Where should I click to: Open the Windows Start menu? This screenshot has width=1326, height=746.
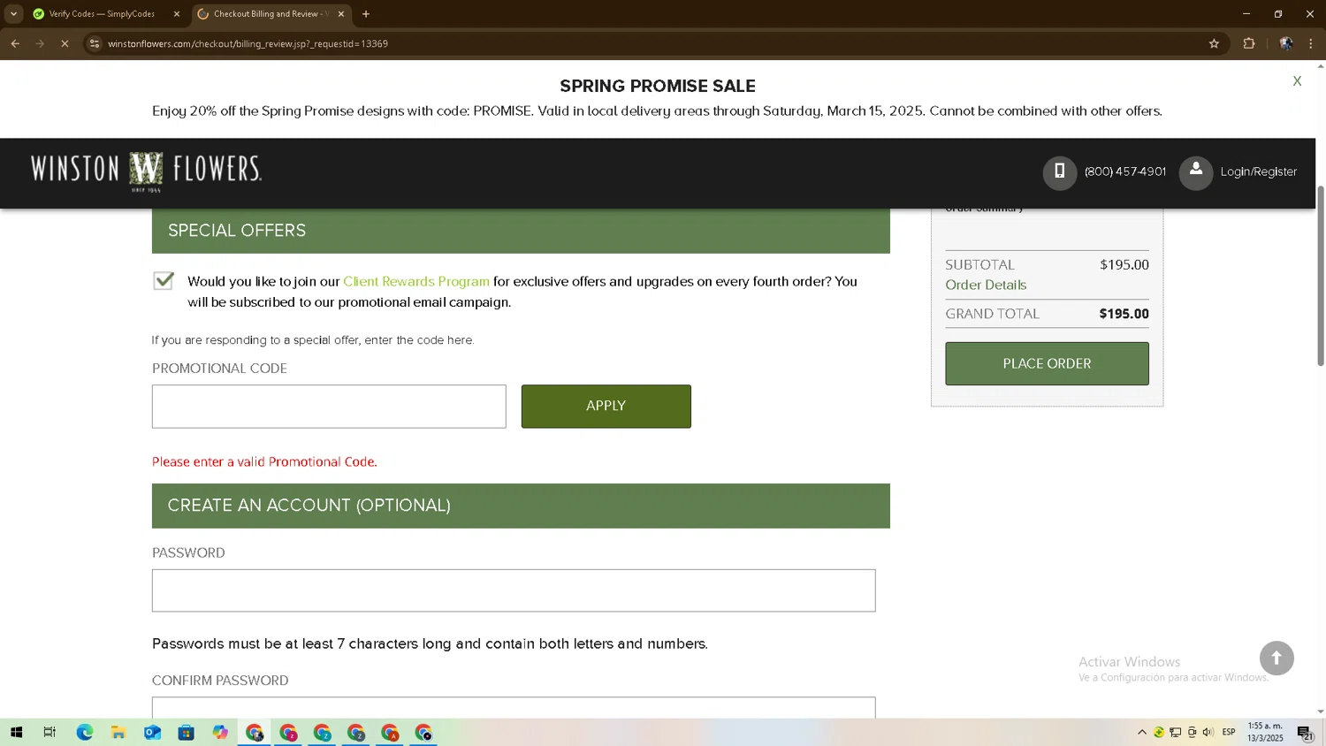[16, 732]
